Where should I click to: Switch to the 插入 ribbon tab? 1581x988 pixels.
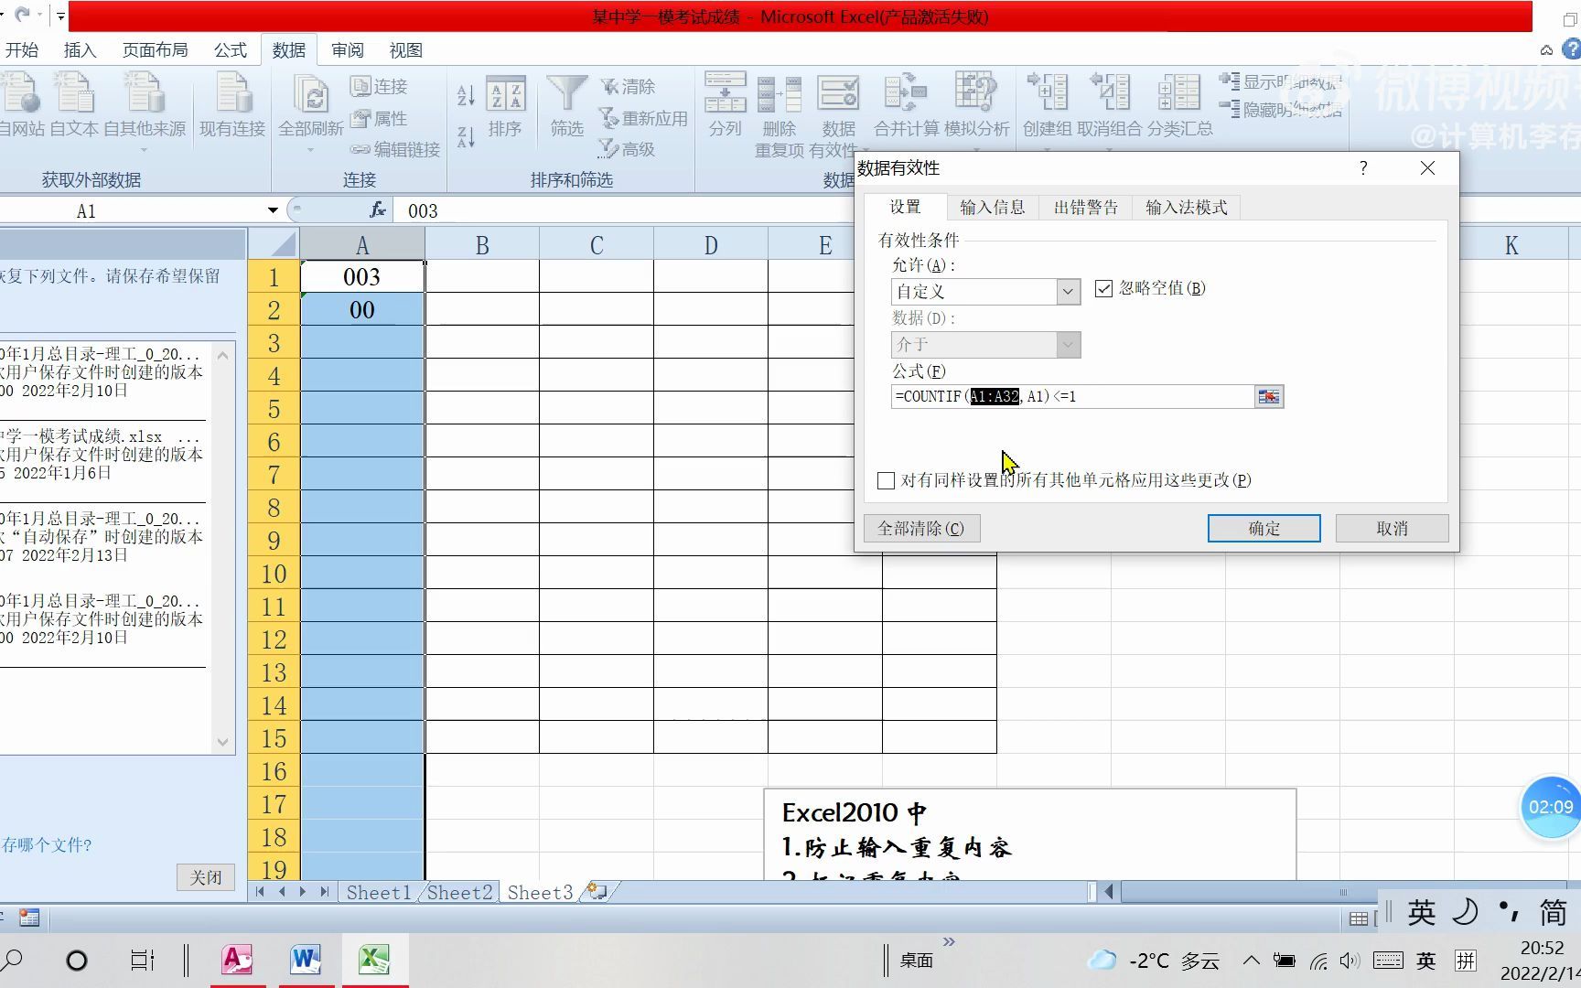click(80, 50)
